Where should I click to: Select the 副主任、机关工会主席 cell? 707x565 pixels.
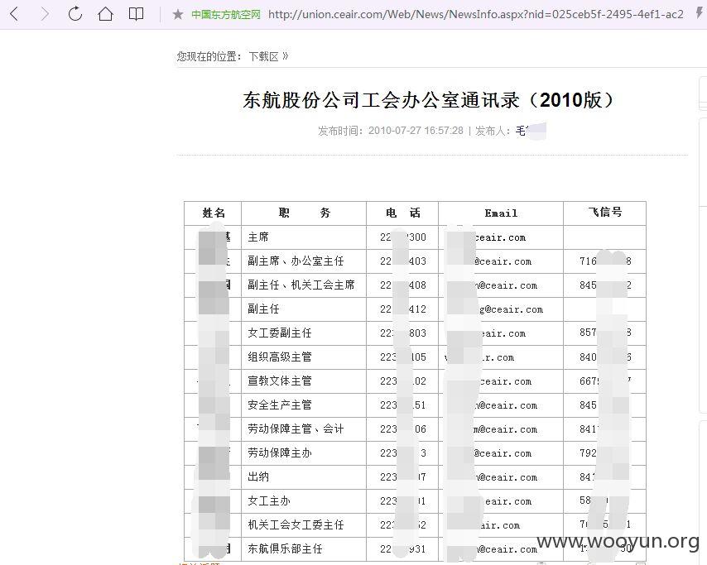point(304,285)
